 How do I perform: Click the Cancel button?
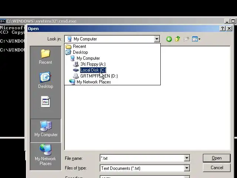coord(217,168)
